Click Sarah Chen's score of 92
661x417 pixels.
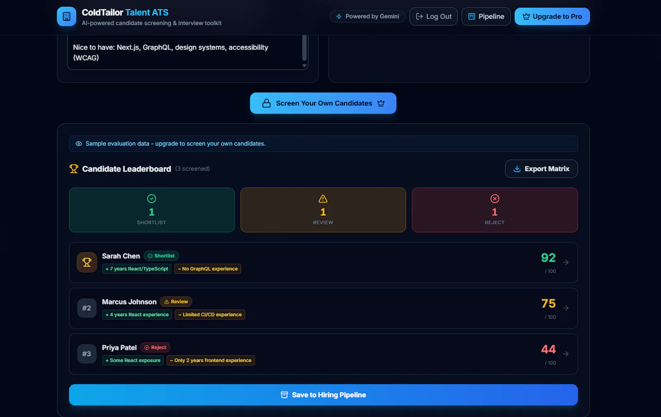[548, 258]
